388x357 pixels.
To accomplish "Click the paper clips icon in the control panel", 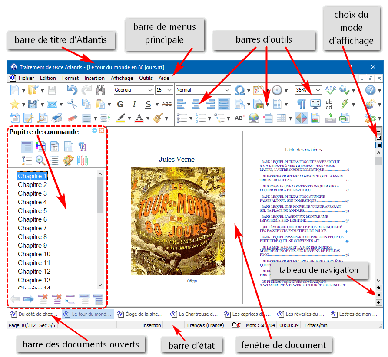I will [83, 160].
